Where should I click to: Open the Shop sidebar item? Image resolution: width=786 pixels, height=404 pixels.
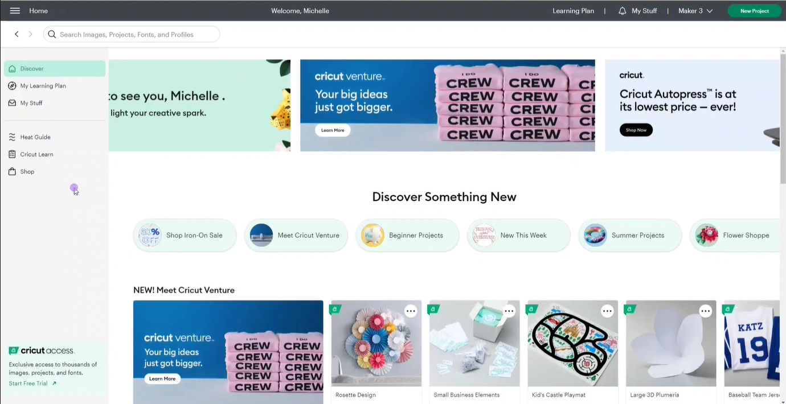pyautogui.click(x=27, y=171)
